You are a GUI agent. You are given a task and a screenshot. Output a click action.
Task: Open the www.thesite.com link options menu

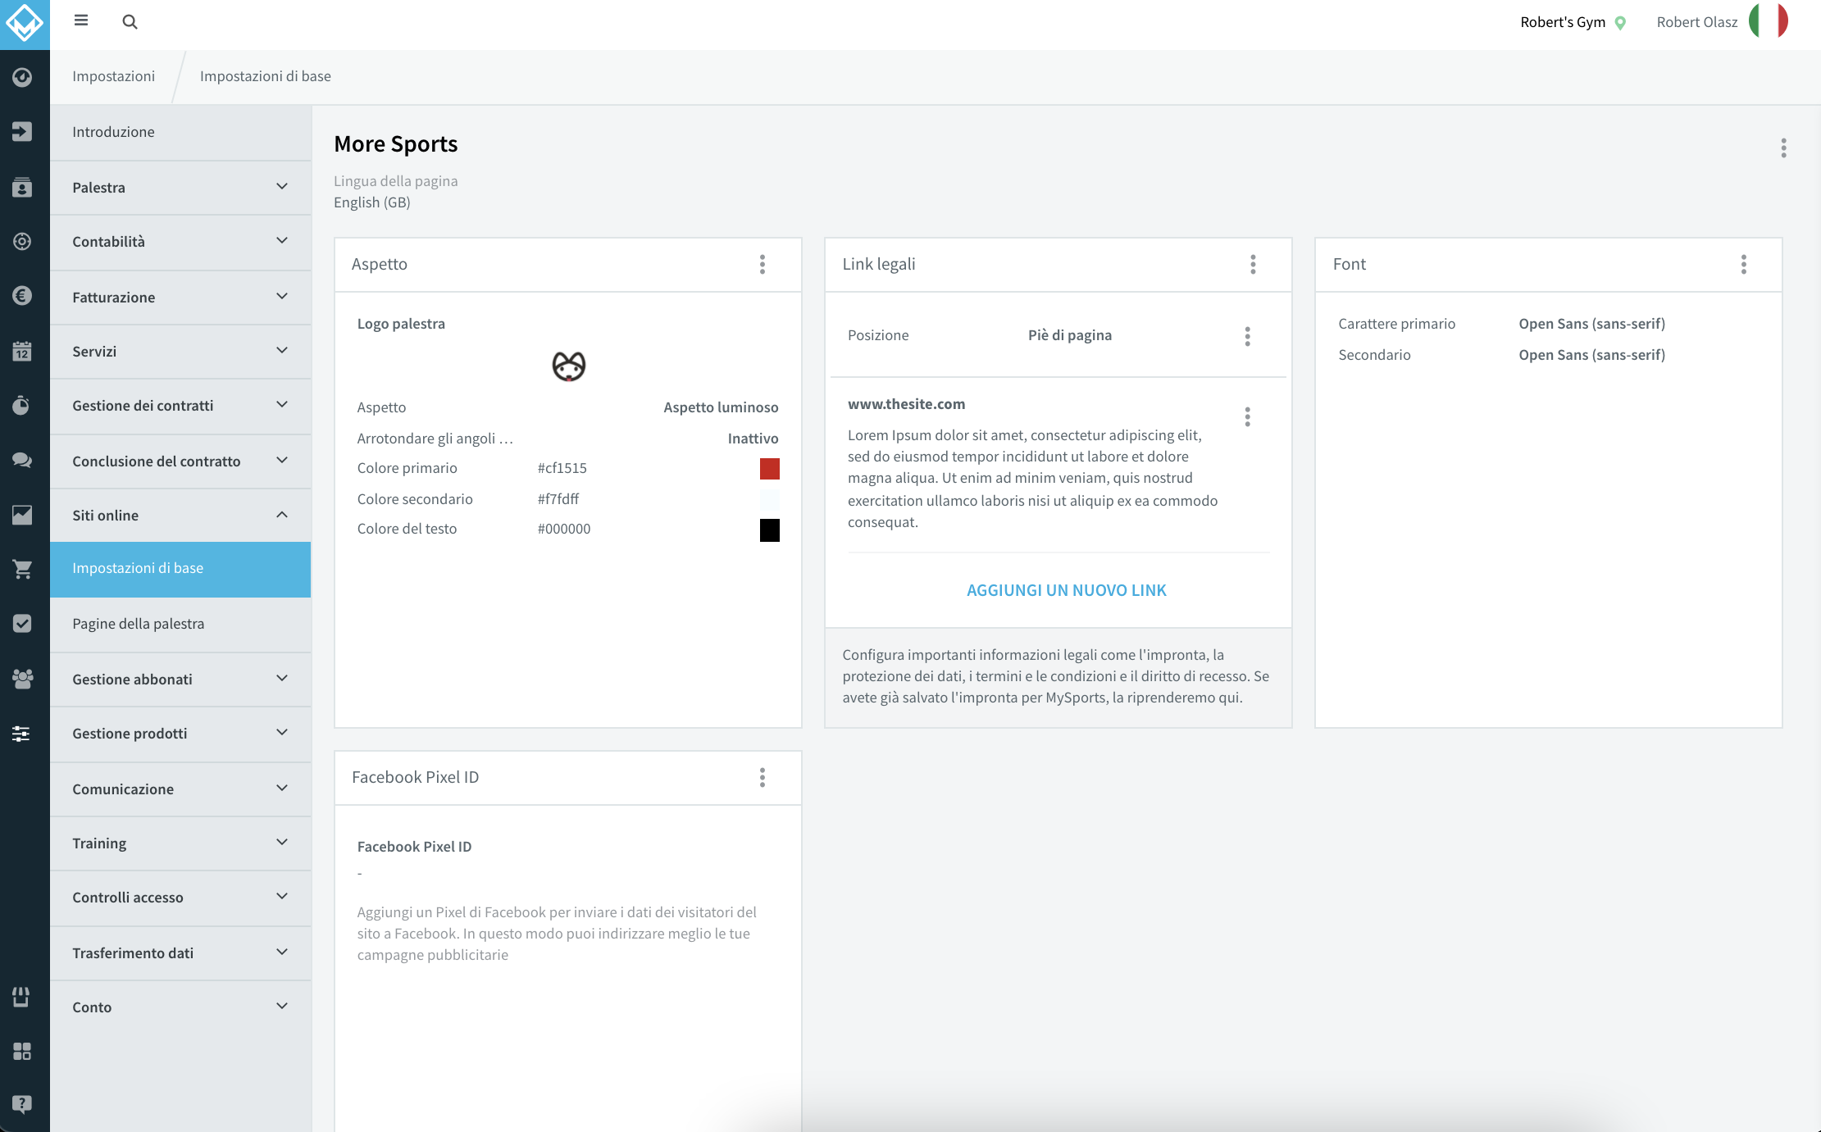coord(1247,417)
